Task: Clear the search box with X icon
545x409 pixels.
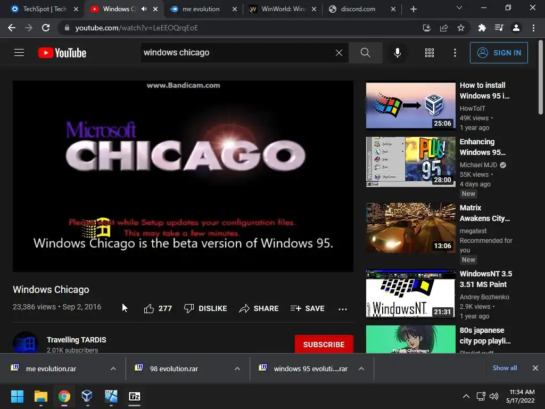Action: click(x=339, y=53)
